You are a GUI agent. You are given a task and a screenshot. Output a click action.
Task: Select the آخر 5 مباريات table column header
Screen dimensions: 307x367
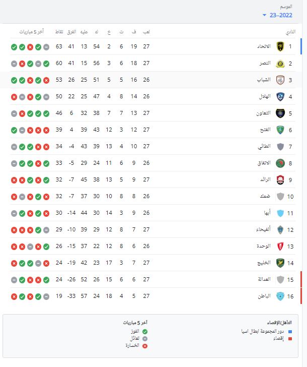(32, 32)
